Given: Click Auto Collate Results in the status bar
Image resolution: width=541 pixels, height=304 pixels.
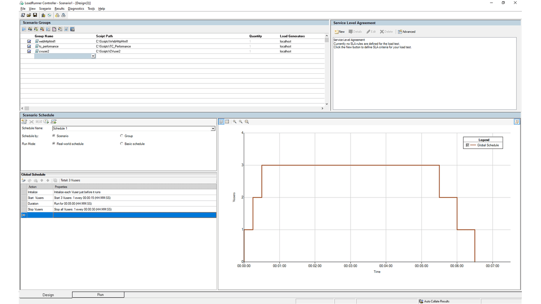Looking at the screenshot, I should [x=434, y=301].
